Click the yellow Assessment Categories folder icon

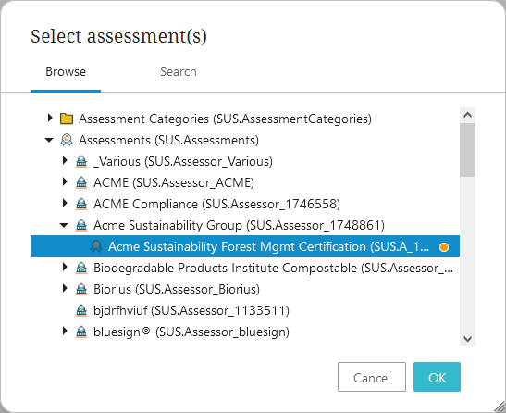(x=67, y=119)
